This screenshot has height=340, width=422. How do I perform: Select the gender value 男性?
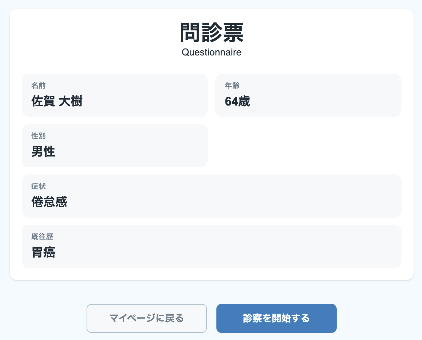point(43,152)
